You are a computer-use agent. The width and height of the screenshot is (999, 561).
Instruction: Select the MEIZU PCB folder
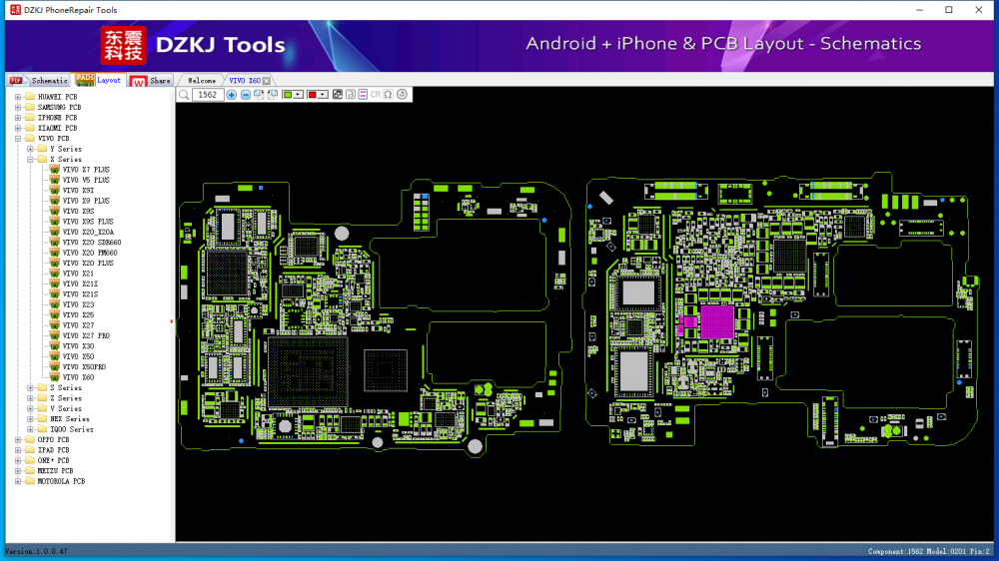pyautogui.click(x=55, y=470)
